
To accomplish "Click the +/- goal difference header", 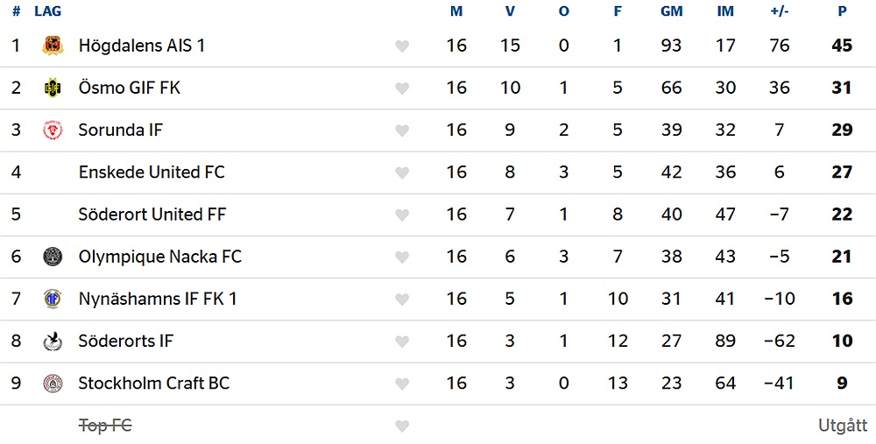I will [779, 11].
